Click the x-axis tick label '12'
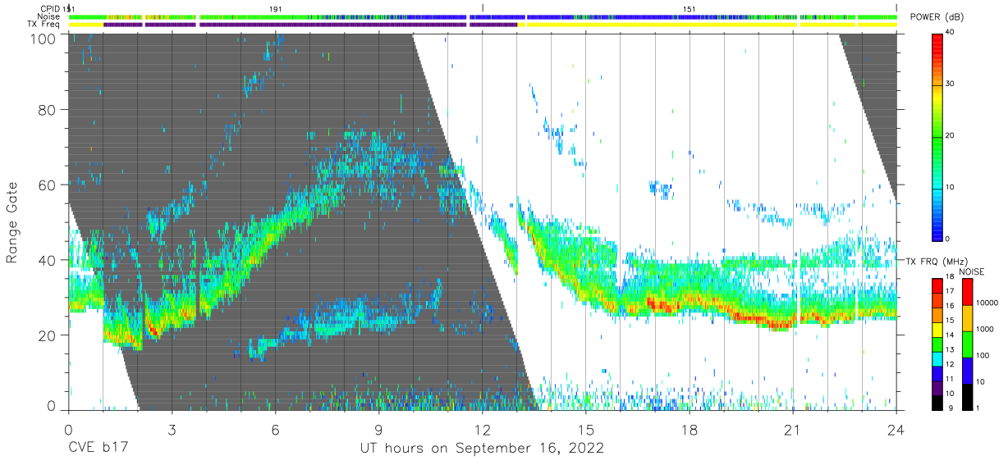1008x465 pixels. tap(482, 430)
